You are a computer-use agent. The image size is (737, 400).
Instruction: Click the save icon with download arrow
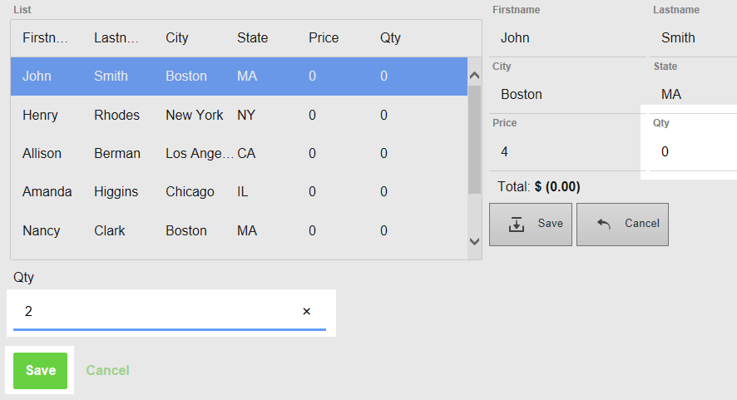point(516,225)
